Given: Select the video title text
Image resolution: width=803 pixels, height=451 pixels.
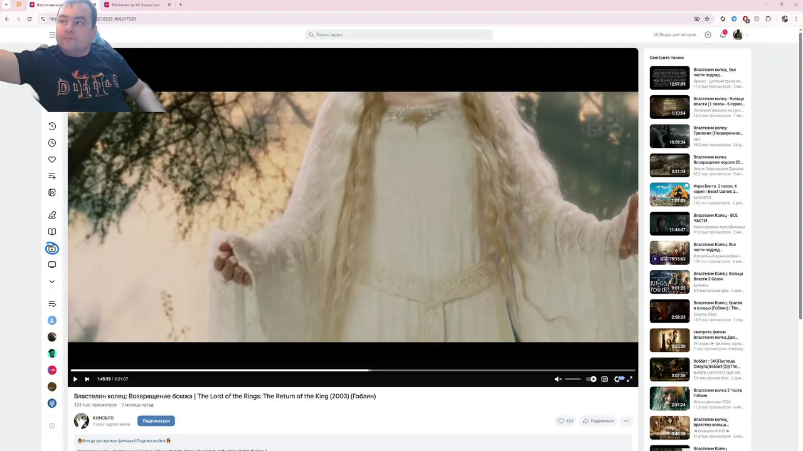Looking at the screenshot, I should click(x=225, y=396).
